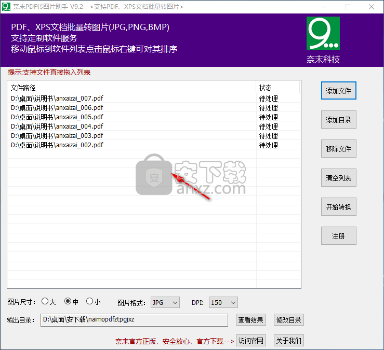
Task: Open the 图片格式 JPG dropdown
Action: click(x=165, y=303)
